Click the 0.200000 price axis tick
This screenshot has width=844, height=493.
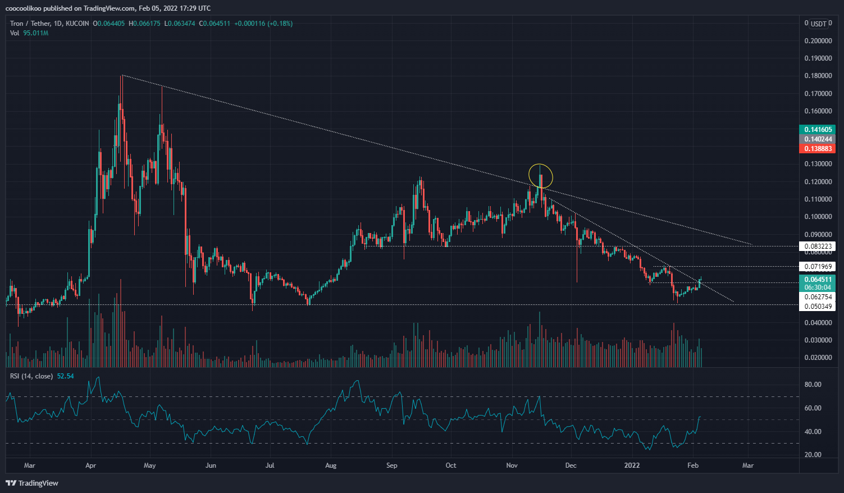(818, 41)
